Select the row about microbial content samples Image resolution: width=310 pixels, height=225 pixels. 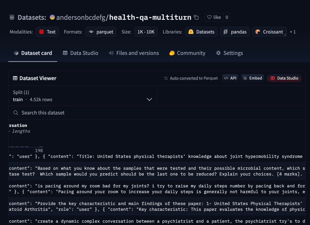point(157,171)
